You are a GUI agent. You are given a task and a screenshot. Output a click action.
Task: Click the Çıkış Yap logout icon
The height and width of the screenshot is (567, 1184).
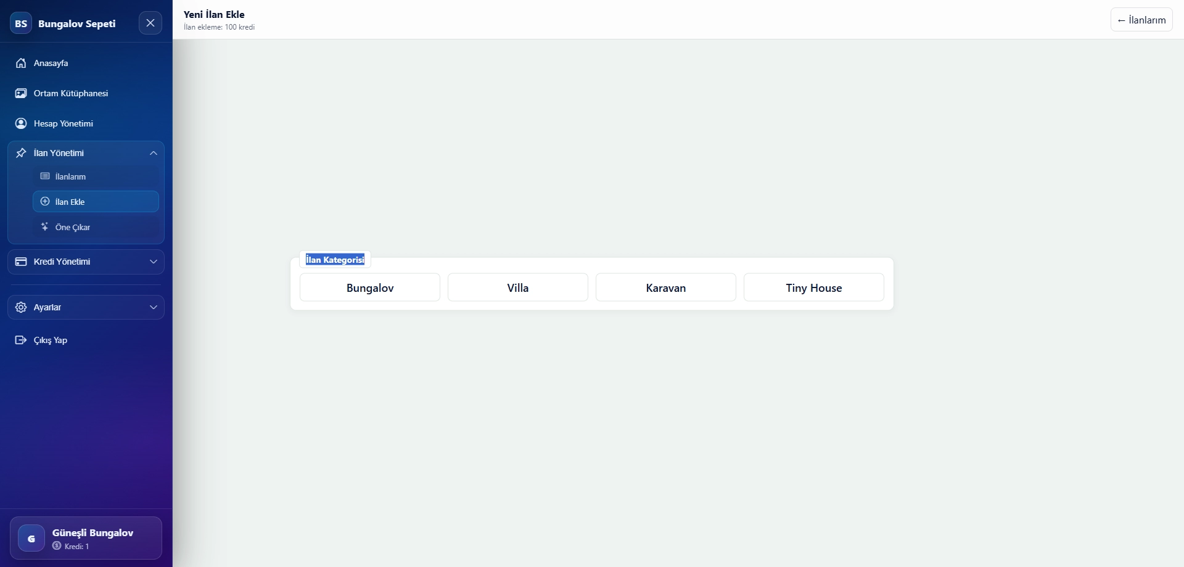21,340
